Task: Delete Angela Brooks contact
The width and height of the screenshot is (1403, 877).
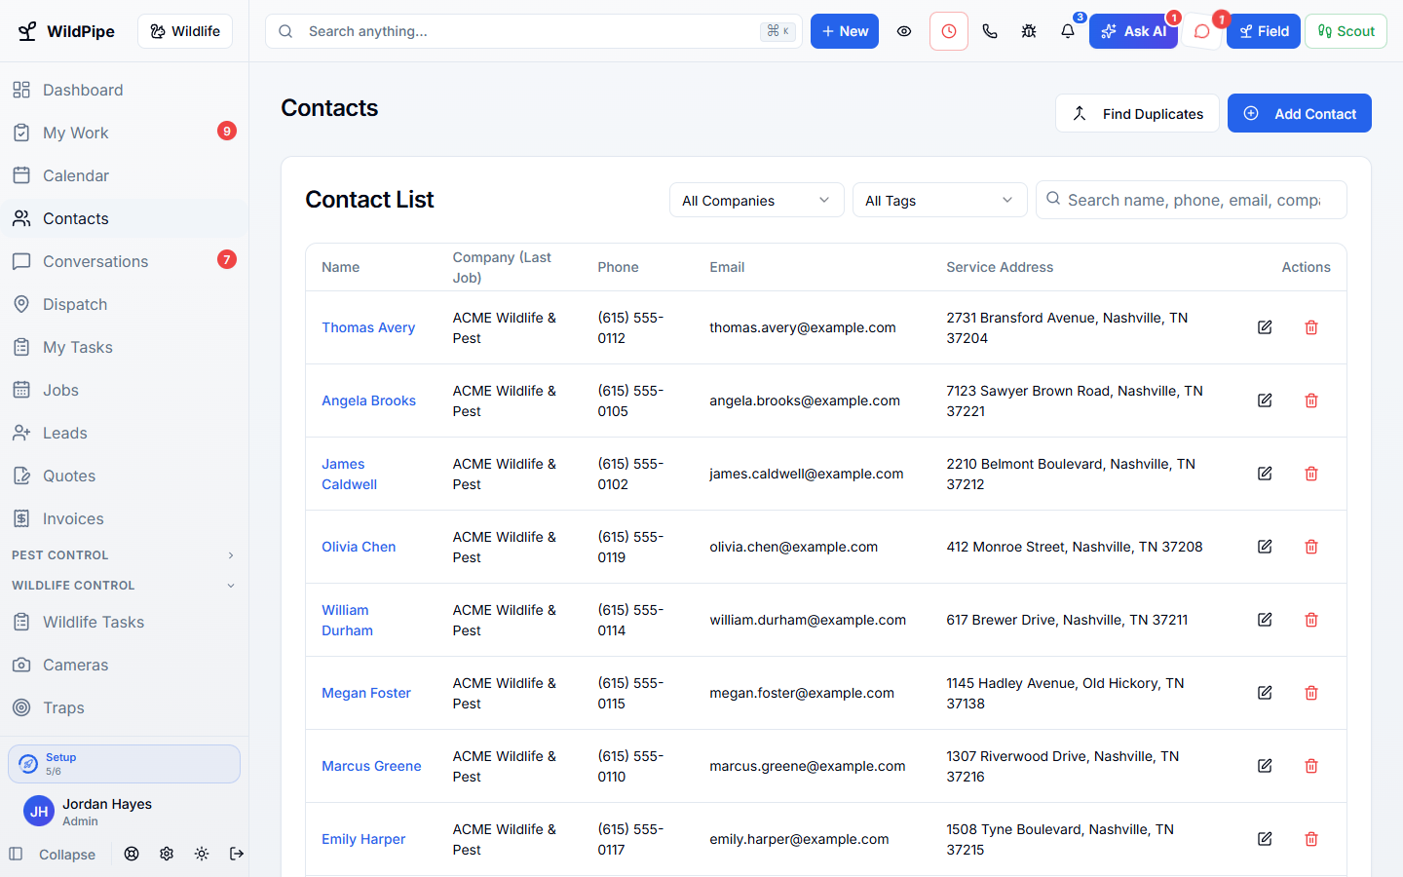Action: [x=1311, y=400]
